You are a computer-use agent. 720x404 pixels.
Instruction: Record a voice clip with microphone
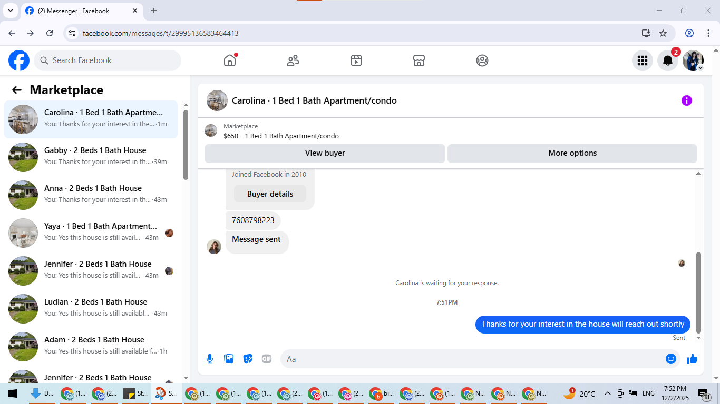(210, 359)
